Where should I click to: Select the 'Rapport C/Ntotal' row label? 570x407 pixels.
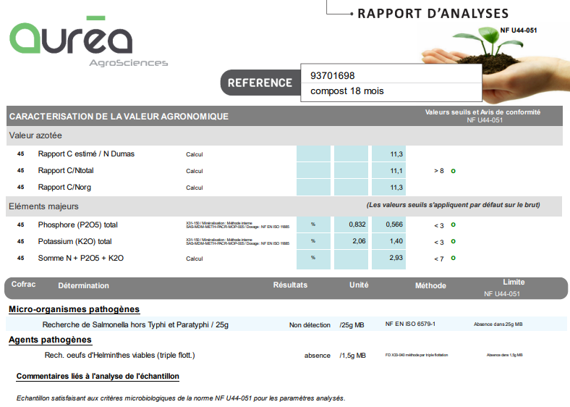click(x=66, y=171)
